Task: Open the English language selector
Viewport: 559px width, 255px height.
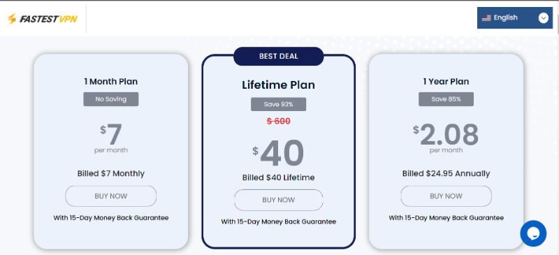Action: (515, 18)
